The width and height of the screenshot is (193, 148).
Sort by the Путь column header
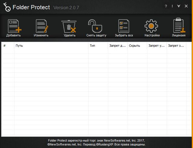point(51,46)
